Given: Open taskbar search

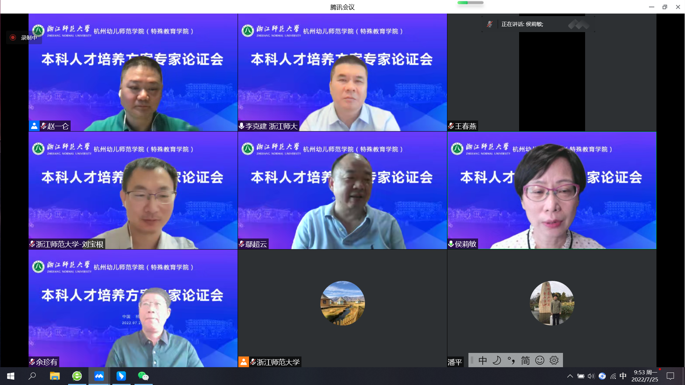Looking at the screenshot, I should coord(32,376).
